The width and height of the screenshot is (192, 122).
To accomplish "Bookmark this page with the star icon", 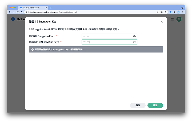I will 166,12.
